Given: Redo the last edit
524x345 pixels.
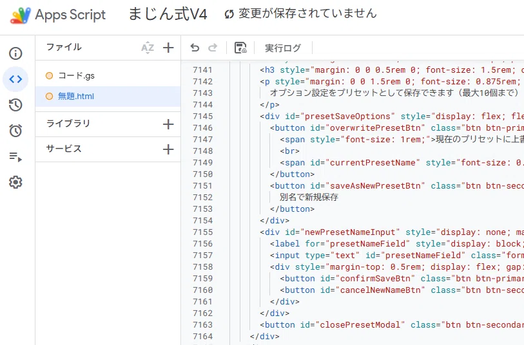Looking at the screenshot, I should [x=213, y=48].
